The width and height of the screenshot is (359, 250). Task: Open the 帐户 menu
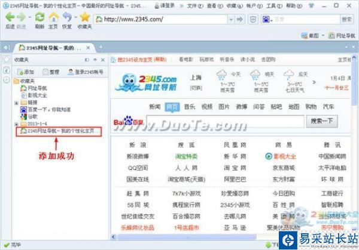click(254, 6)
